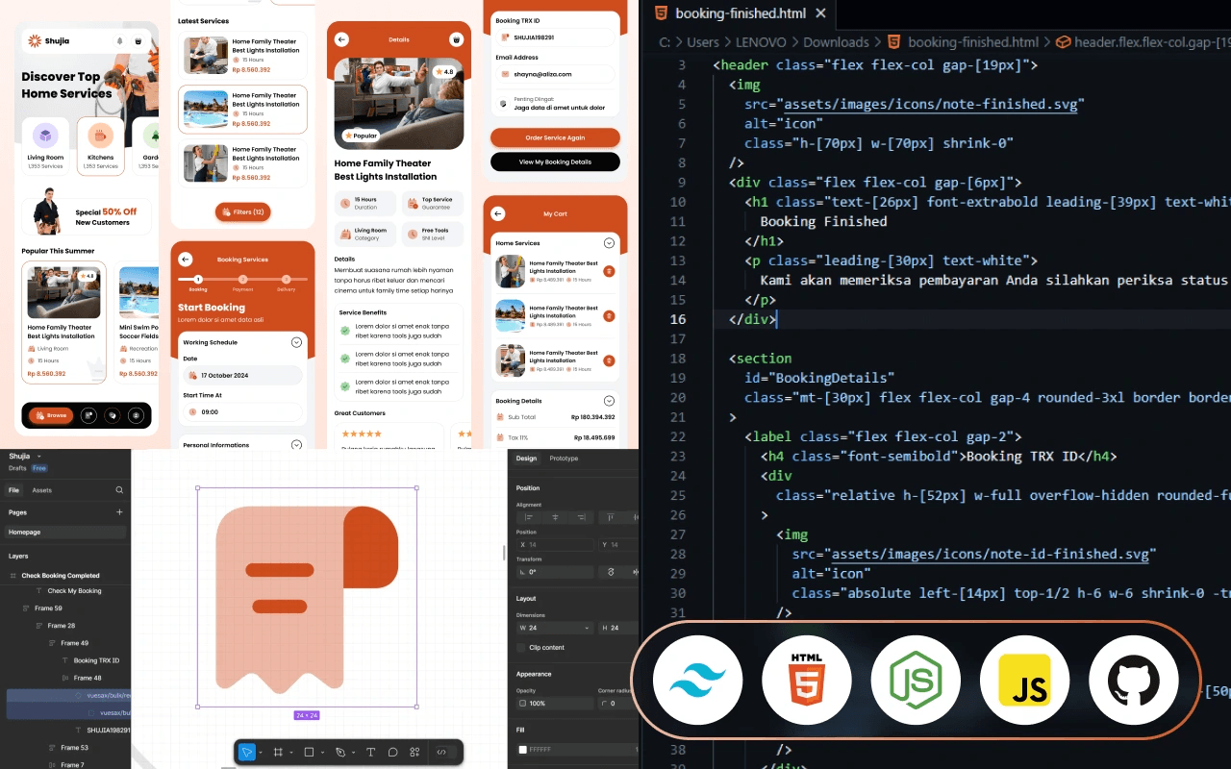This screenshot has height=769, width=1231.
Task: Click the GitHub logo badge
Action: [x=1134, y=681]
